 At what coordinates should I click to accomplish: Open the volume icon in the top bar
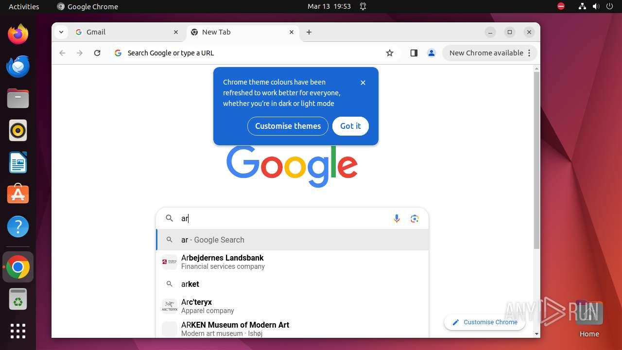596,6
